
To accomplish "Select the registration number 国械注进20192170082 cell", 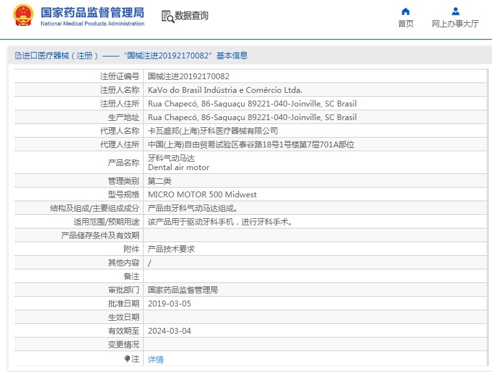I will click(188, 76).
